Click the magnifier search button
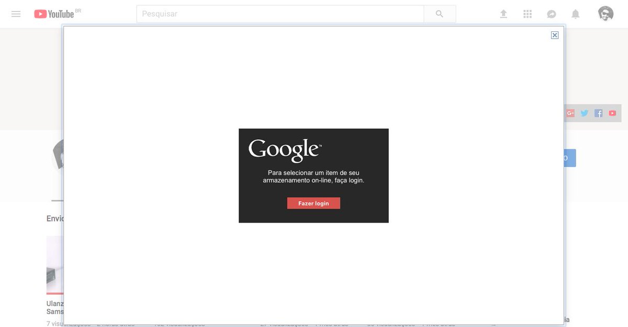Screen dimensions: 628x327 (x=440, y=14)
